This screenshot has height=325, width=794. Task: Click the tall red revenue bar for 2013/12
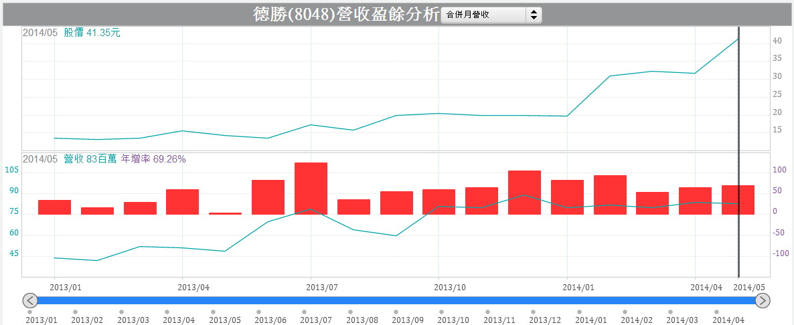click(x=525, y=193)
